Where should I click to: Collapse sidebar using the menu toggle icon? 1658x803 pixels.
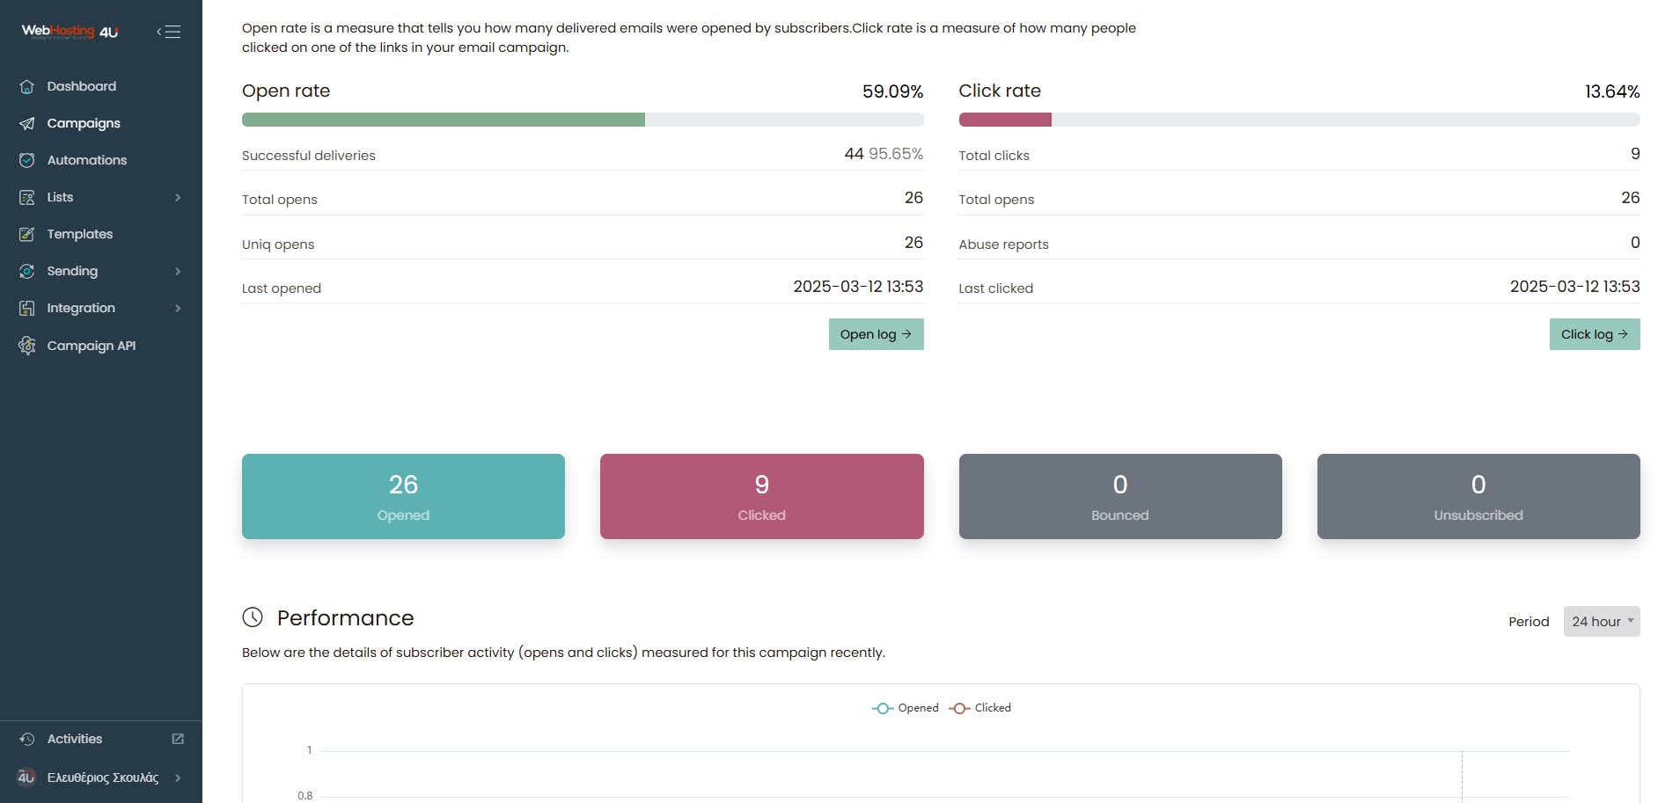coord(169,32)
